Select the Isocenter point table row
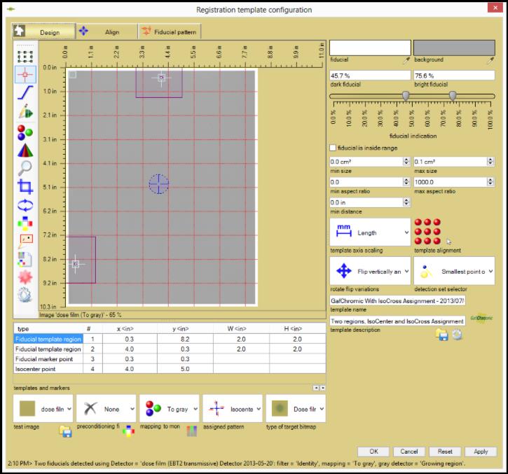The height and width of the screenshot is (474, 508). click(170, 369)
